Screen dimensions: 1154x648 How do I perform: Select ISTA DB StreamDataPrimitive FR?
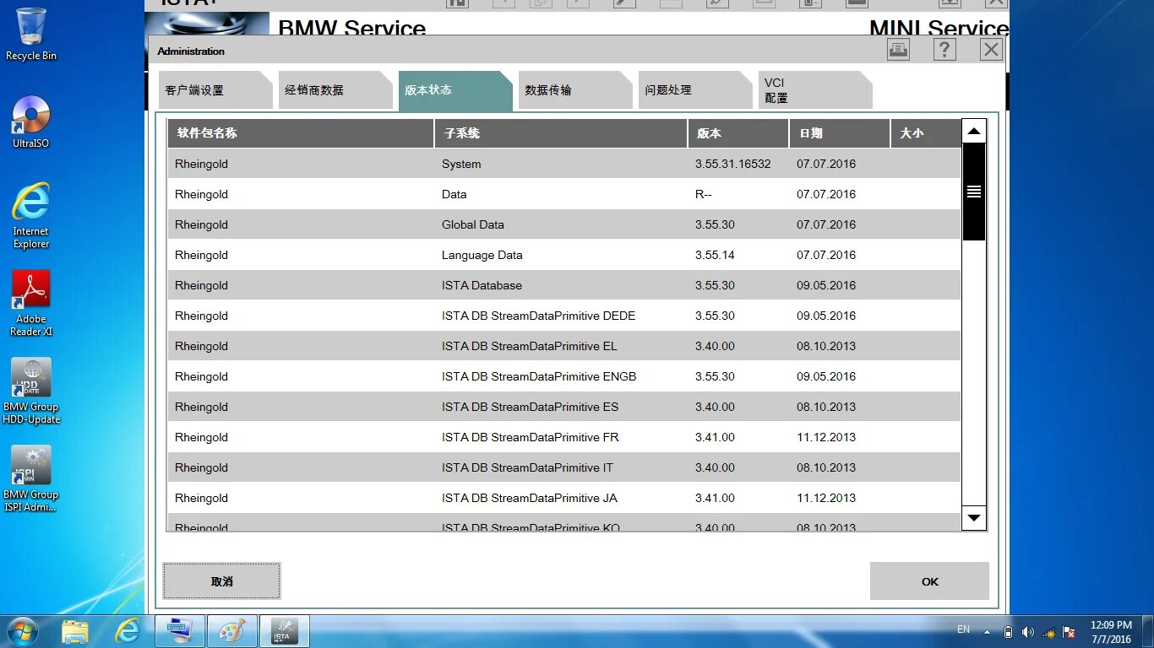click(530, 437)
